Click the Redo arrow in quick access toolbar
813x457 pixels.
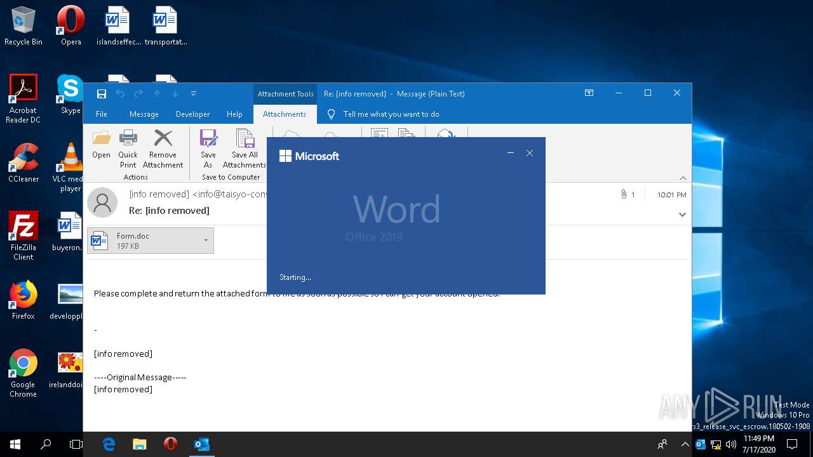click(x=138, y=94)
